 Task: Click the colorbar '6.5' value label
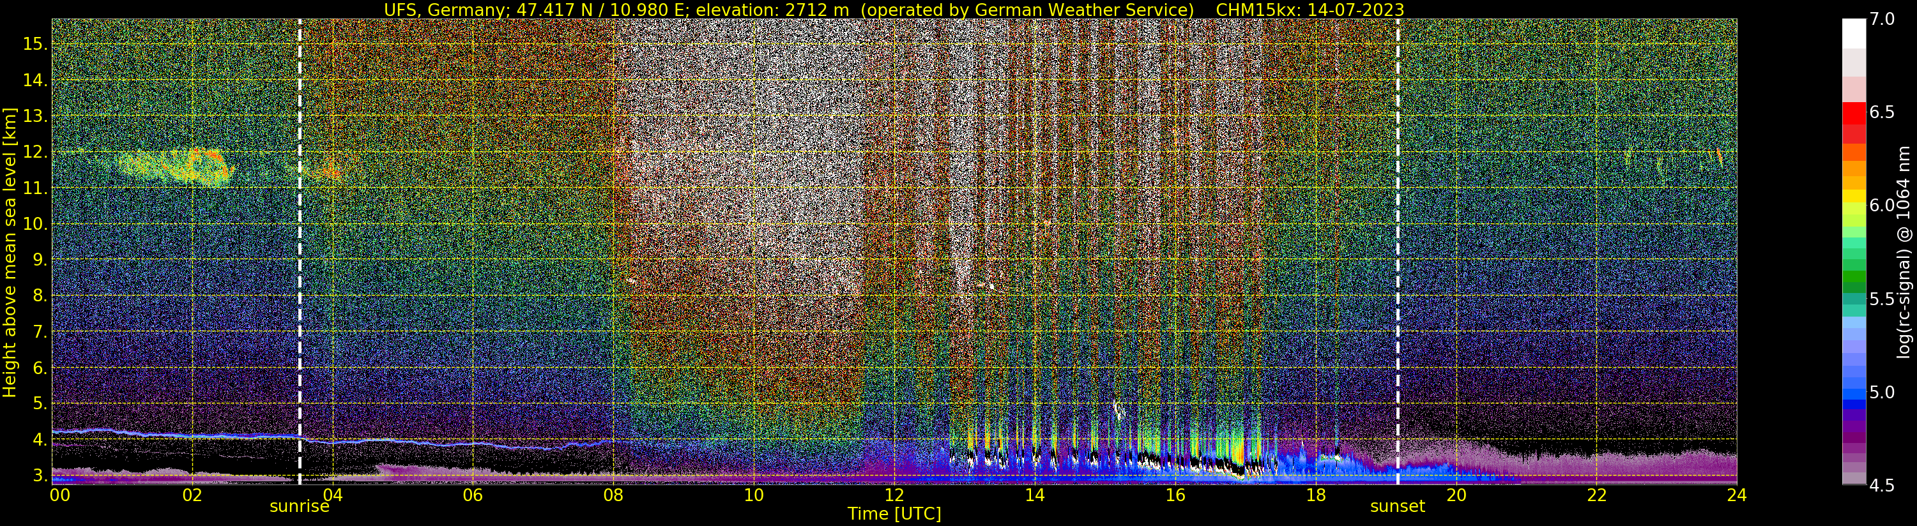(x=1882, y=112)
